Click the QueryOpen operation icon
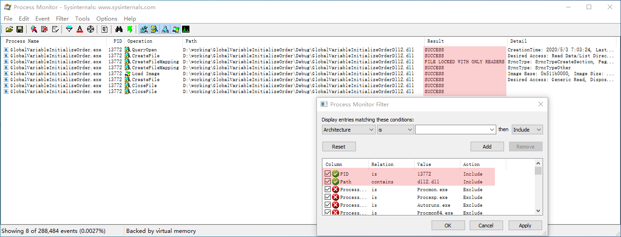The image size is (621, 237). (128, 50)
